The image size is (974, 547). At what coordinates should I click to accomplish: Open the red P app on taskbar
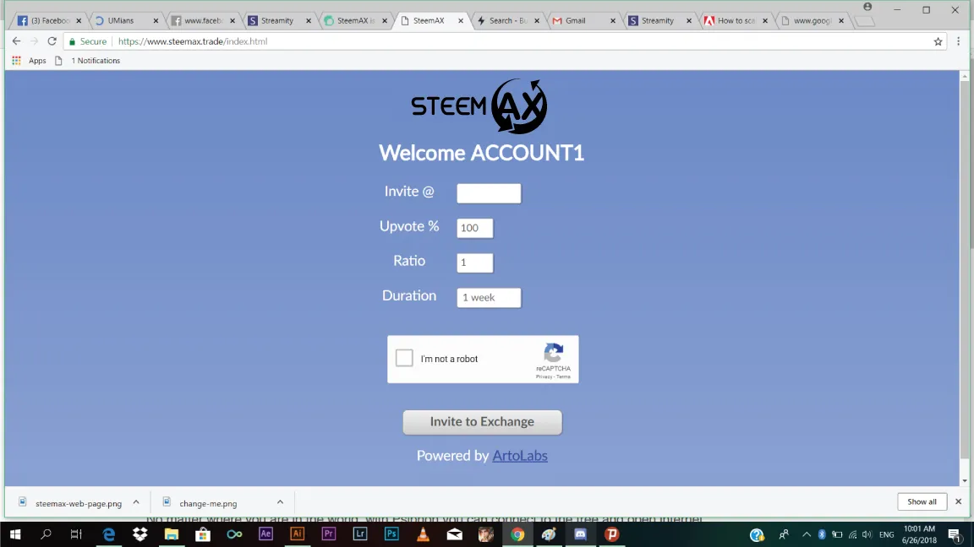(612, 534)
